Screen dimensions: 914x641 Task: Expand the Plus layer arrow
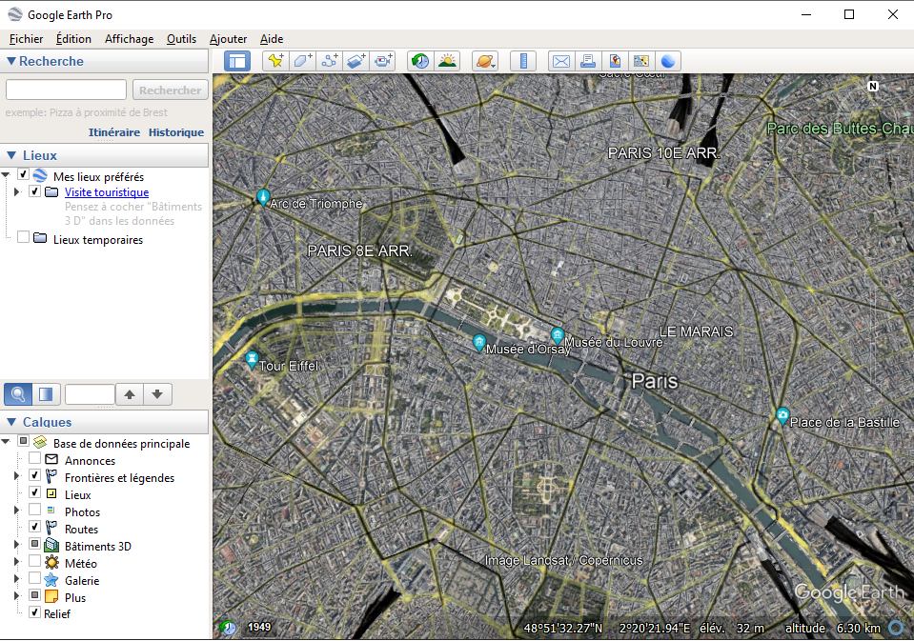pyautogui.click(x=17, y=596)
